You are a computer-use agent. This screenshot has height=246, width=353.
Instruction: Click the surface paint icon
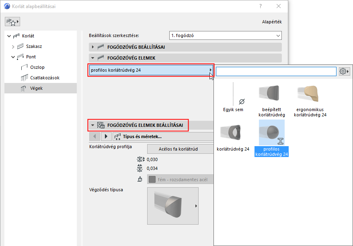click(x=140, y=180)
